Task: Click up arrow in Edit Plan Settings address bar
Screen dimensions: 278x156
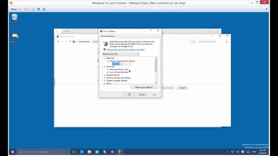Action: (70, 42)
